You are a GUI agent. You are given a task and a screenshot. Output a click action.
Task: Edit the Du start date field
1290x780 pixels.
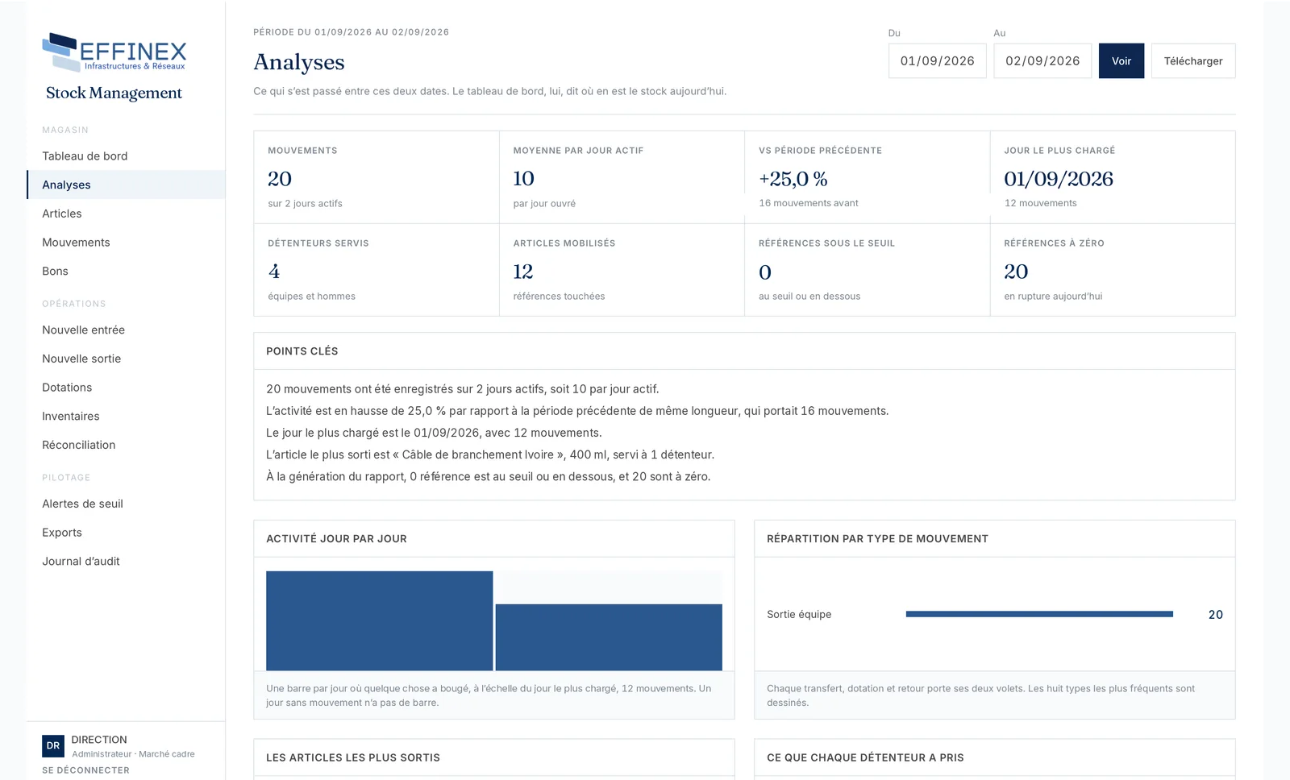click(x=937, y=61)
